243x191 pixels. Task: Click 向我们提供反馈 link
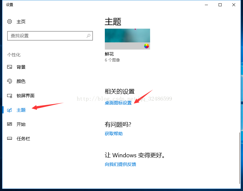tap(120, 164)
